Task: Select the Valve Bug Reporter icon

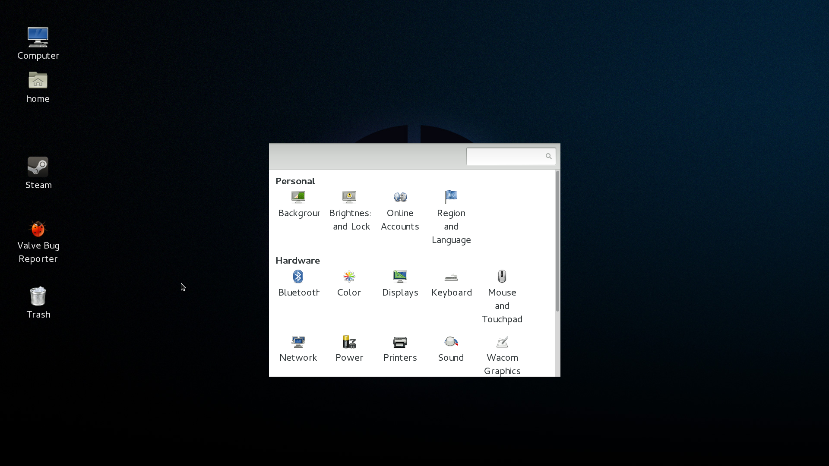Action: pyautogui.click(x=38, y=229)
